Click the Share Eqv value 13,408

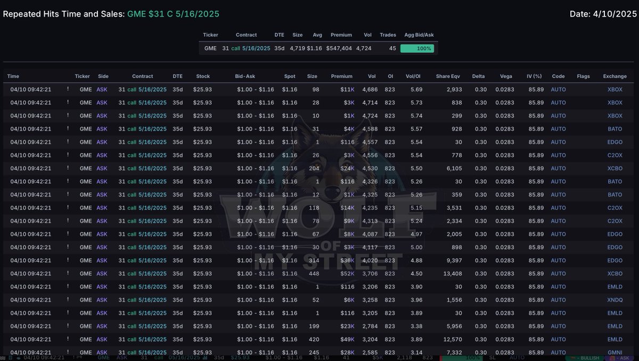[x=453, y=274]
